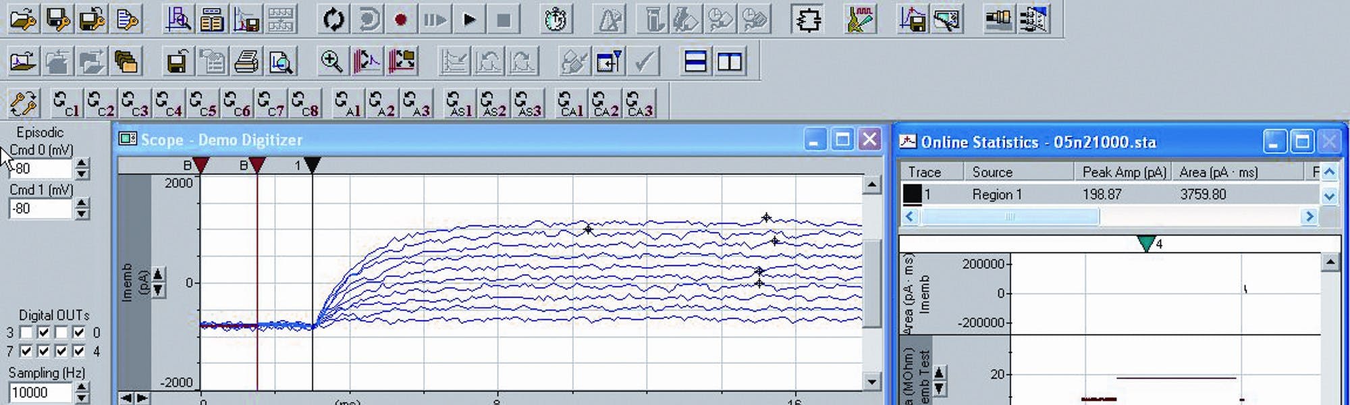
Task: Select the zoom magnifier tool
Action: [331, 62]
